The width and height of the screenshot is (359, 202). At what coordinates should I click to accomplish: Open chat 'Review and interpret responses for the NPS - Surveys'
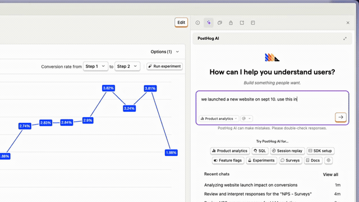click(x=272, y=194)
